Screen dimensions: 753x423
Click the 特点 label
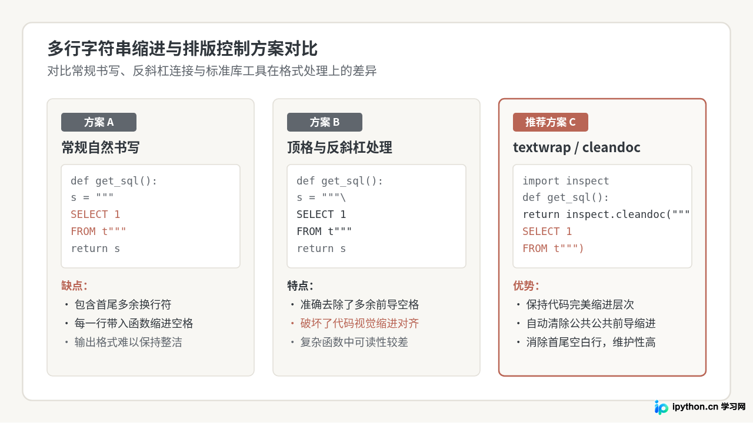click(x=300, y=286)
